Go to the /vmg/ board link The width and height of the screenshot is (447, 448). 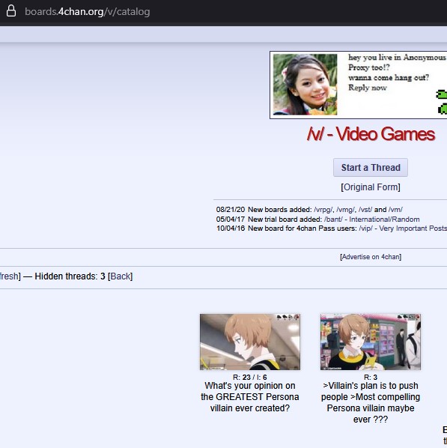click(346, 210)
